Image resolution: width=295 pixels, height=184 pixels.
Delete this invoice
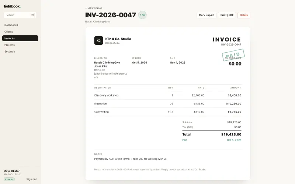tap(244, 15)
